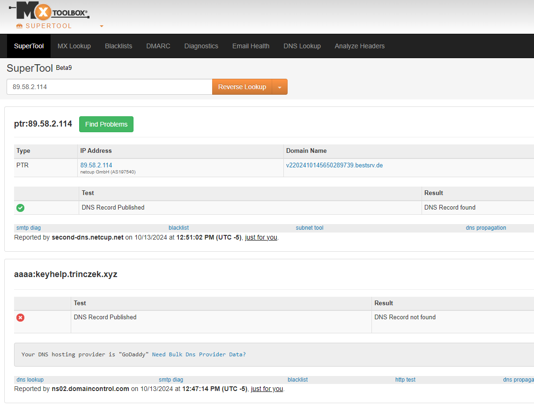Open the SuperTool header dropdown arrow

pos(102,26)
